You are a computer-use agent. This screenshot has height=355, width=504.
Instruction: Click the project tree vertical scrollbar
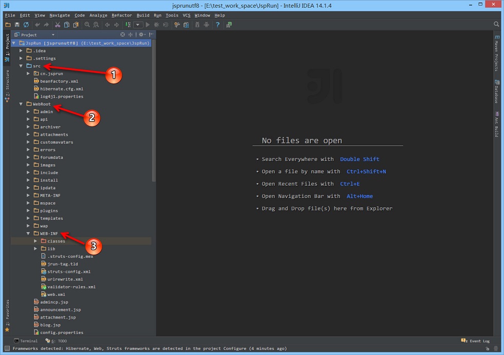[x=154, y=111]
